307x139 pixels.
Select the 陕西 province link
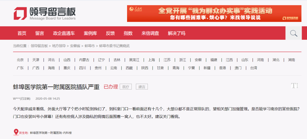point(145,68)
